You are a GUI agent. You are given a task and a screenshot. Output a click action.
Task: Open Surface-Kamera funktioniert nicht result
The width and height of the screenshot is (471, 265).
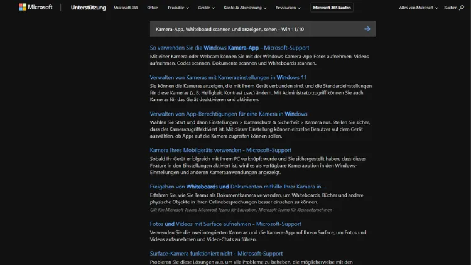pyautogui.click(x=216, y=253)
